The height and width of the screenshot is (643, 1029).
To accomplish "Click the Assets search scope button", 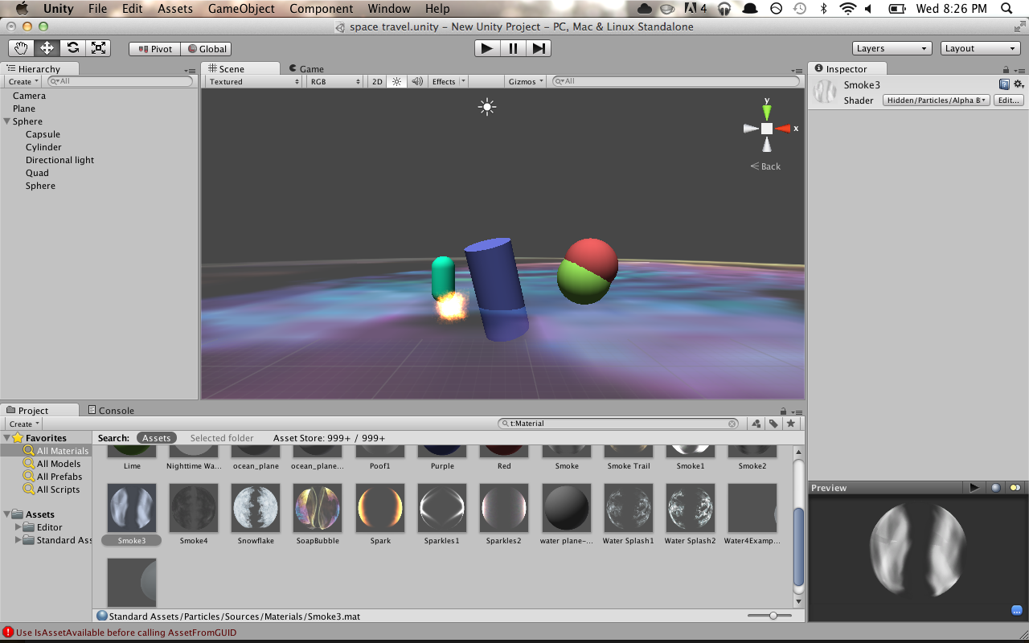I will (x=157, y=438).
